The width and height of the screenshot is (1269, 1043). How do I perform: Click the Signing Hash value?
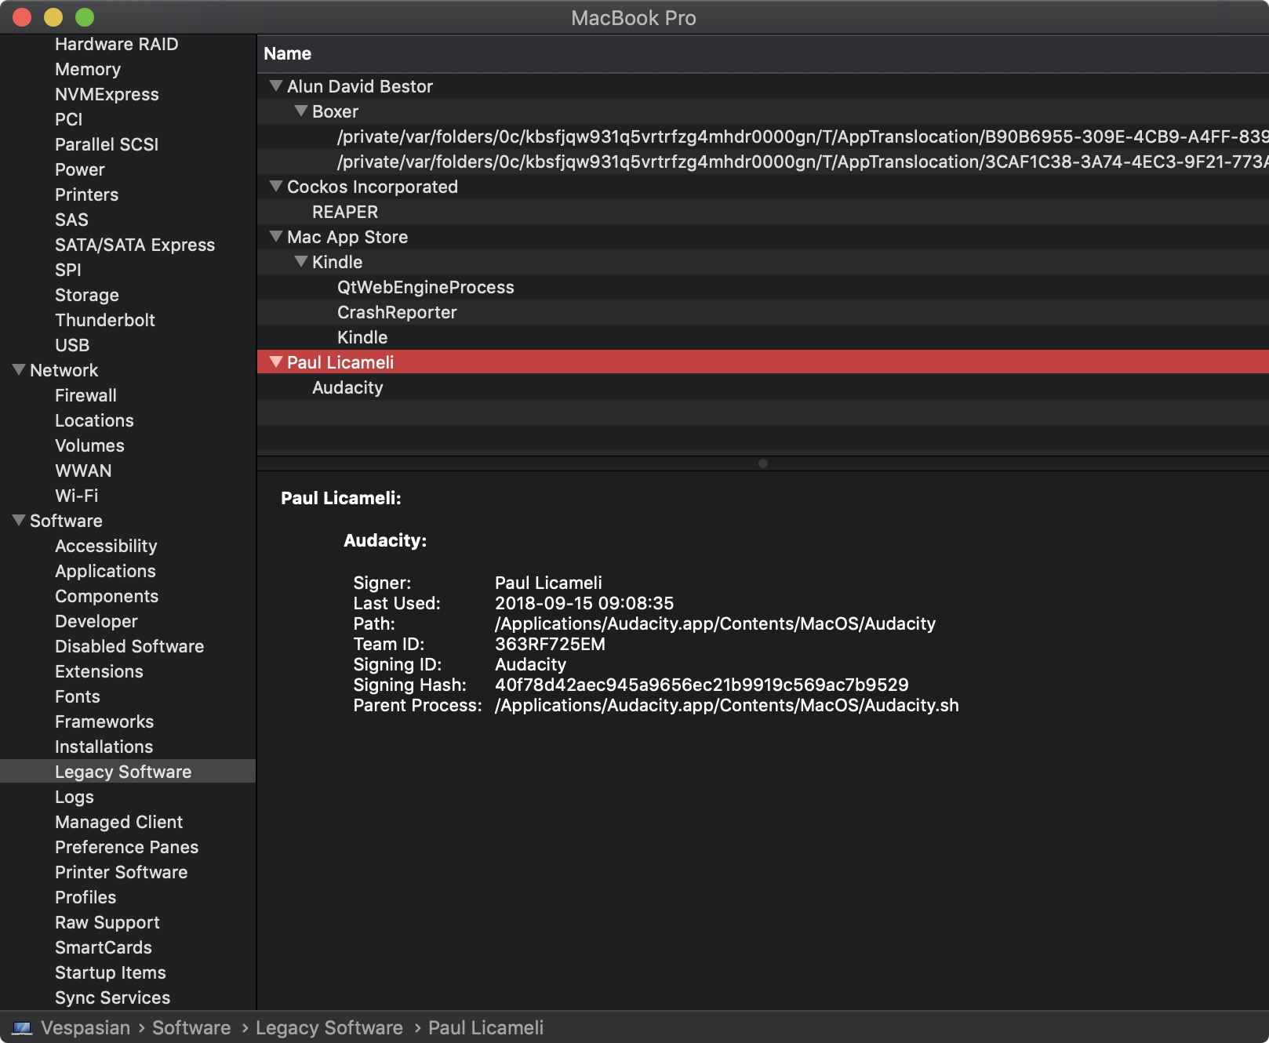tap(701, 685)
